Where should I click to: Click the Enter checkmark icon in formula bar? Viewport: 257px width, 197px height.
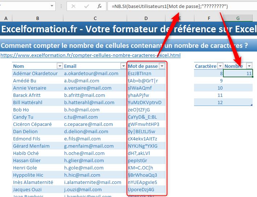[x=86, y=7]
